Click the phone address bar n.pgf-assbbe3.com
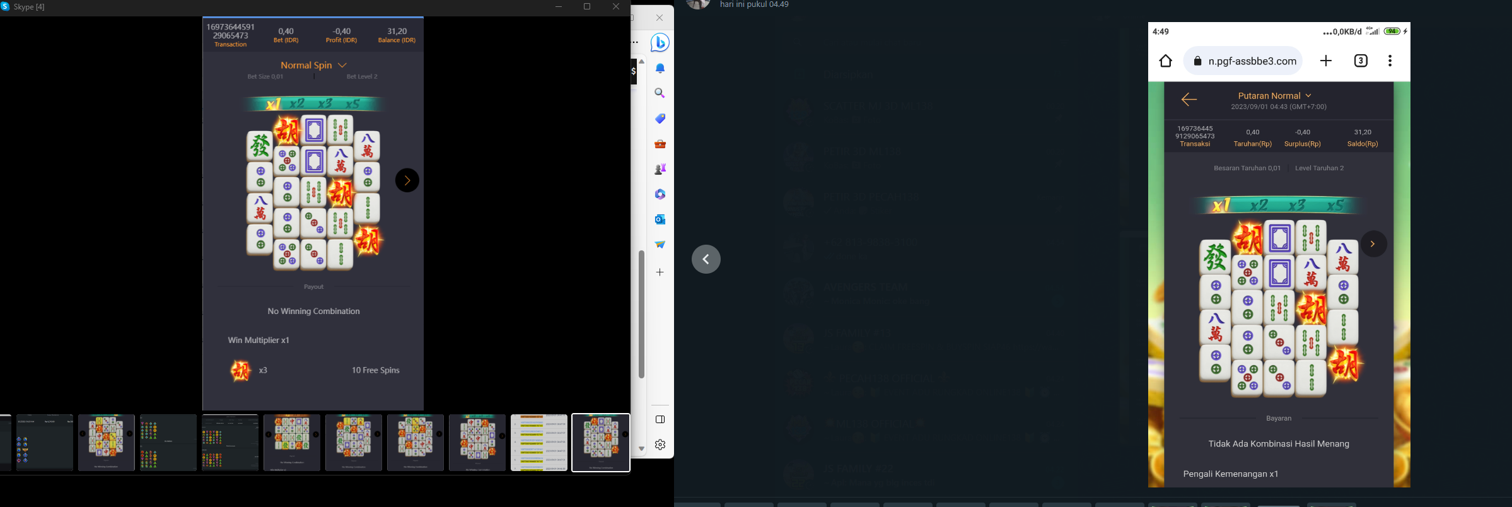The image size is (1512, 507). (1243, 61)
